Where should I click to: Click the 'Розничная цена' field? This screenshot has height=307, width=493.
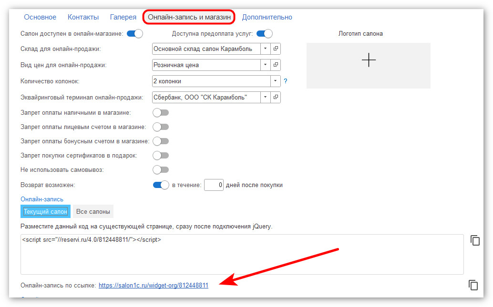pyautogui.click(x=206, y=65)
